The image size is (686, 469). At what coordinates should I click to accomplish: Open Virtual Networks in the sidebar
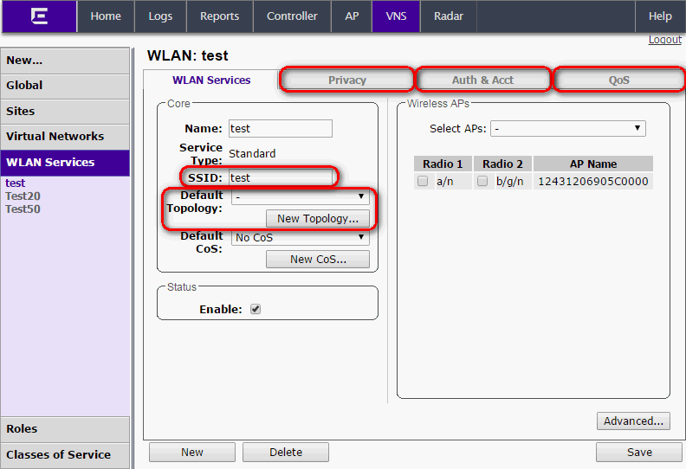55,137
